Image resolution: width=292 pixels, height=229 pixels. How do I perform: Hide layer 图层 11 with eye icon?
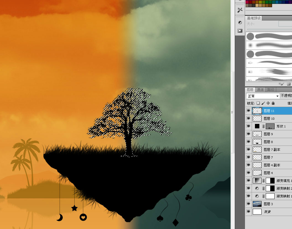248,111
